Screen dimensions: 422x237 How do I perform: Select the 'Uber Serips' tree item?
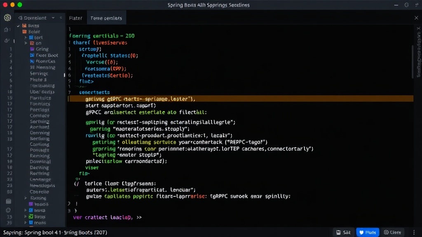[x=42, y=92]
